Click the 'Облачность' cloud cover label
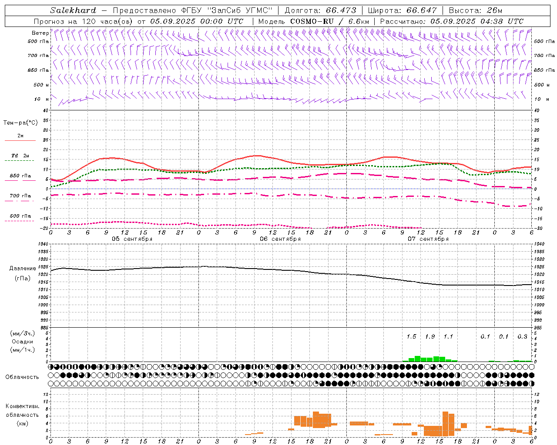The image size is (557, 445). [x=22, y=377]
